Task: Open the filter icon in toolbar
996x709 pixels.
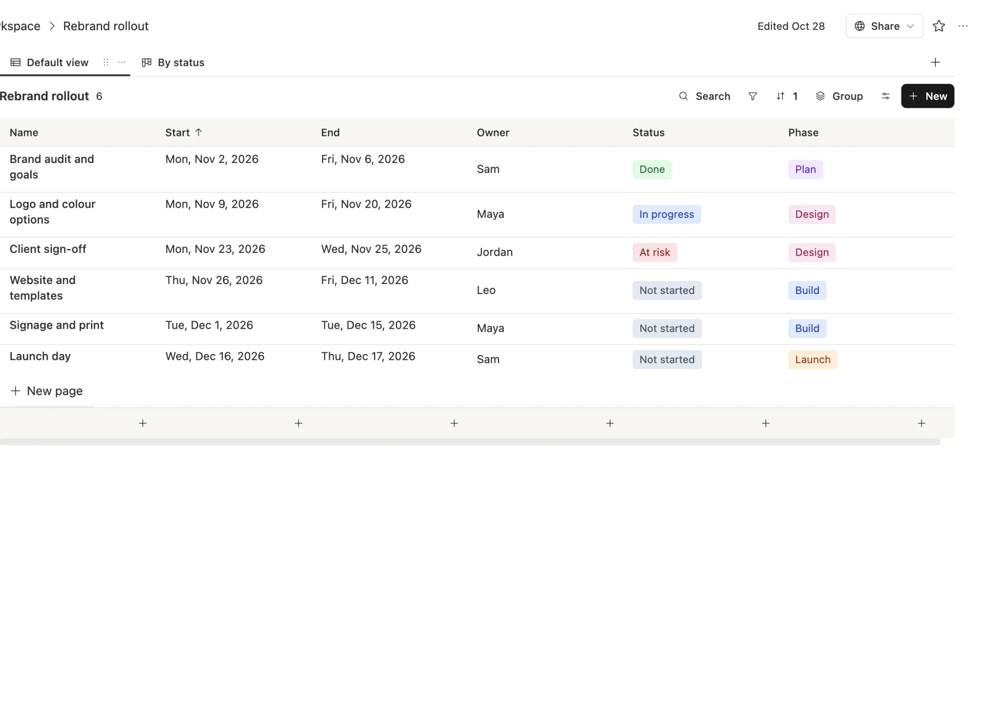Action: (x=752, y=96)
